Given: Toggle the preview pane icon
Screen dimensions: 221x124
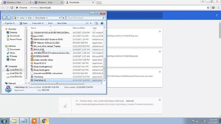Looking at the screenshot, I should pyautogui.click(x=96, y=23).
